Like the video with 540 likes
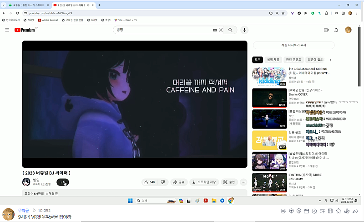 [x=149, y=182]
